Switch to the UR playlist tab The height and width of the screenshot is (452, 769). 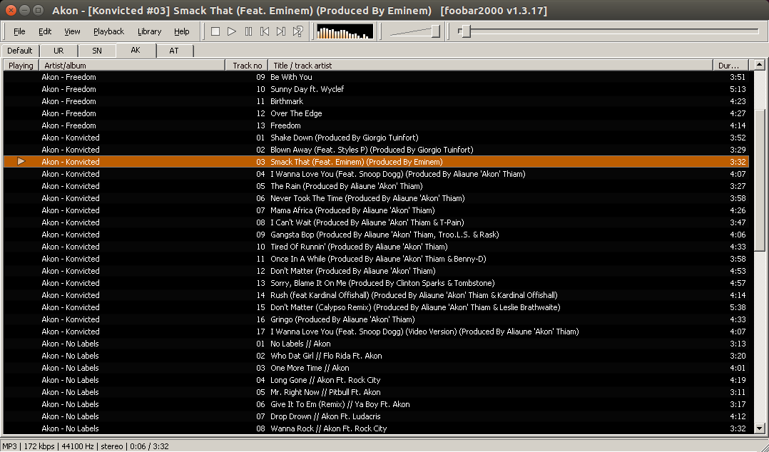click(58, 51)
